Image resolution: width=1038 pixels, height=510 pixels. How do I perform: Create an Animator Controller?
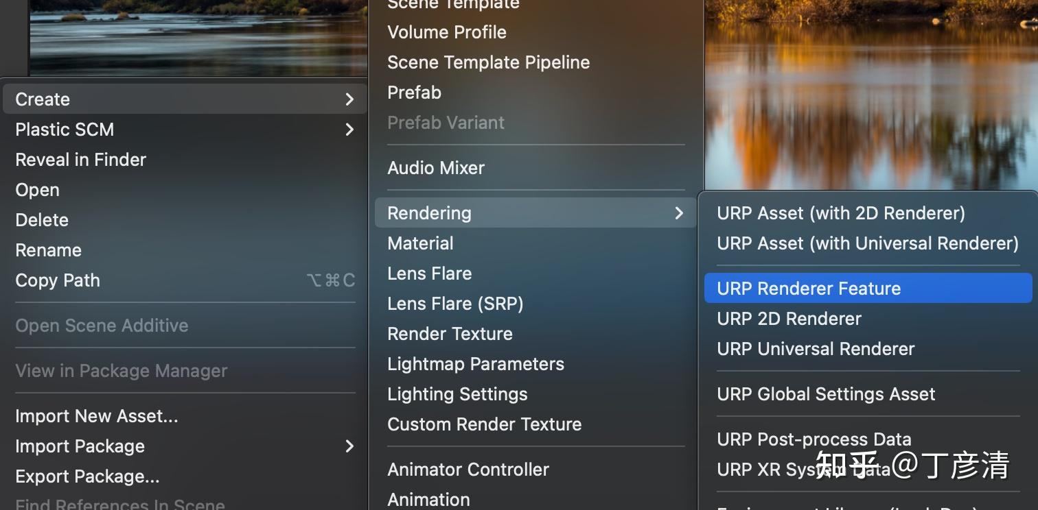click(468, 469)
